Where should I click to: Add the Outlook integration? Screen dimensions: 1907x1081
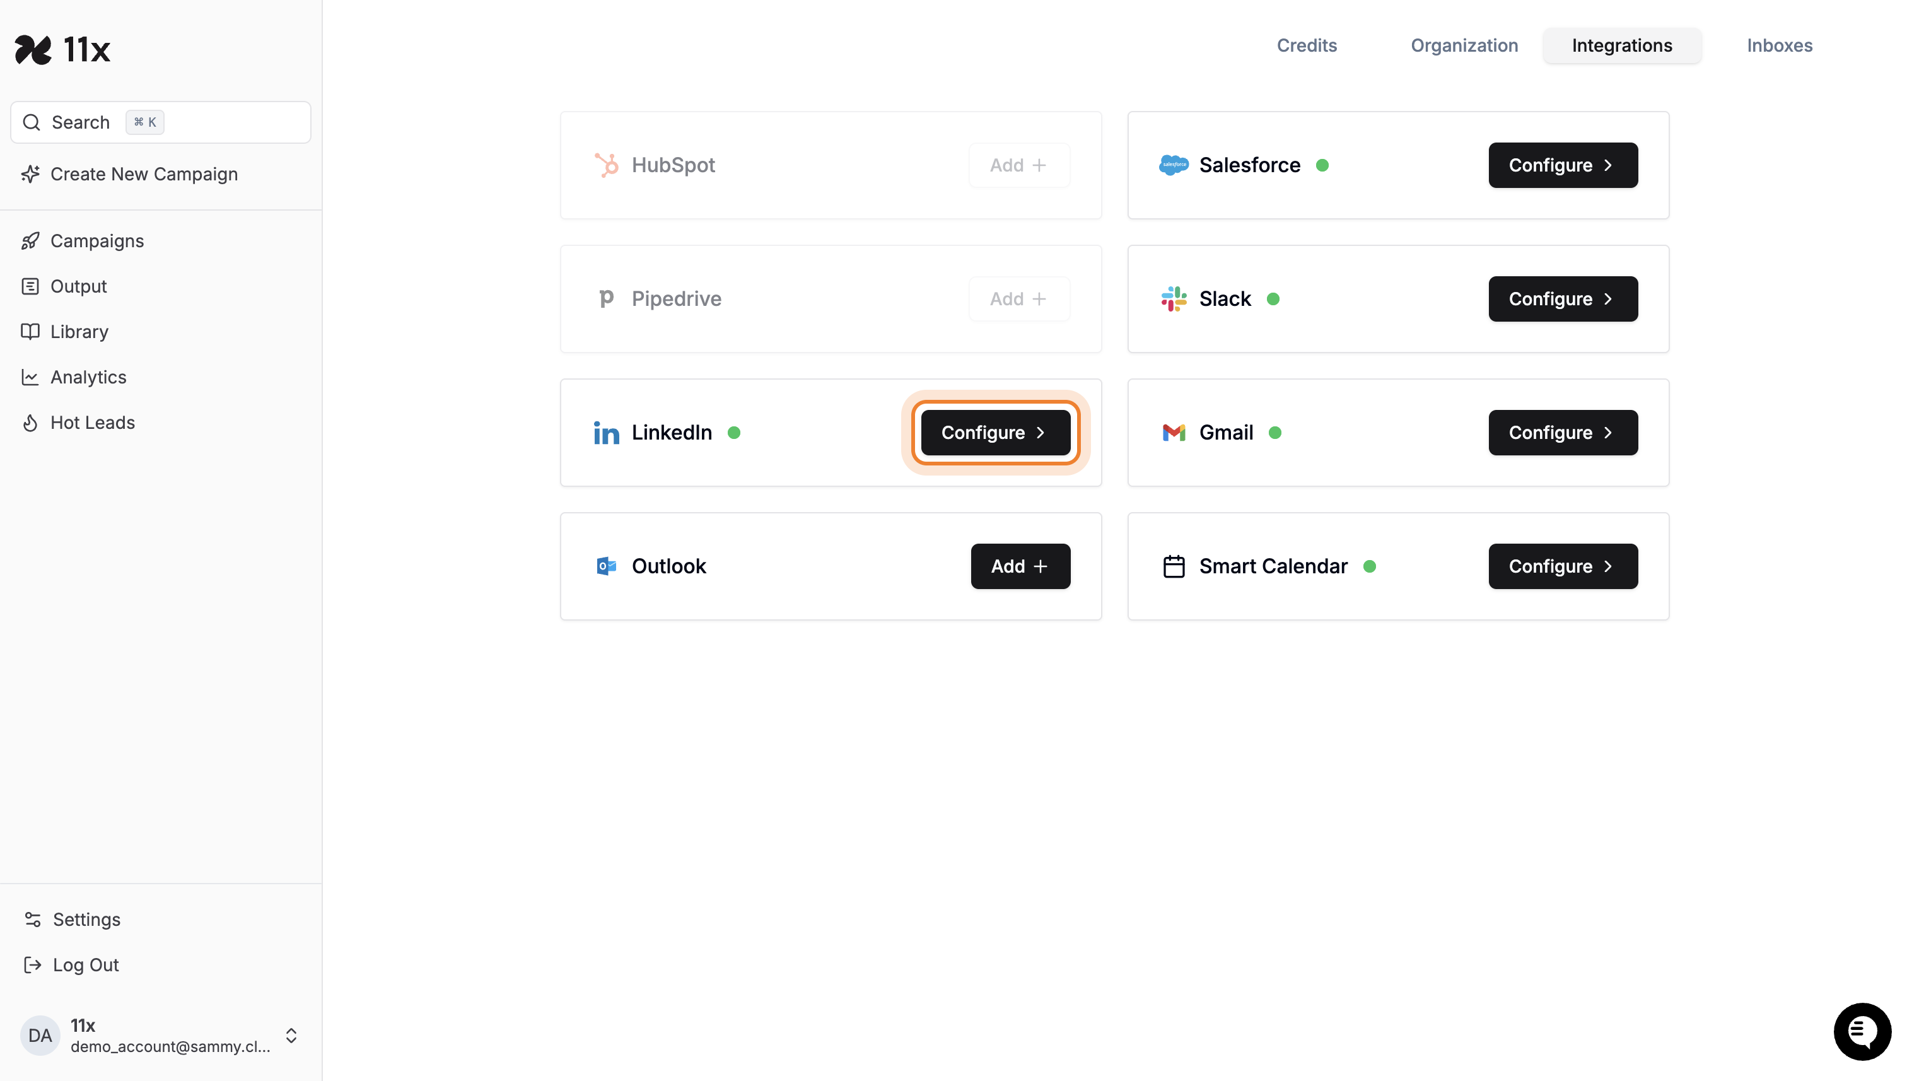[x=1020, y=566]
